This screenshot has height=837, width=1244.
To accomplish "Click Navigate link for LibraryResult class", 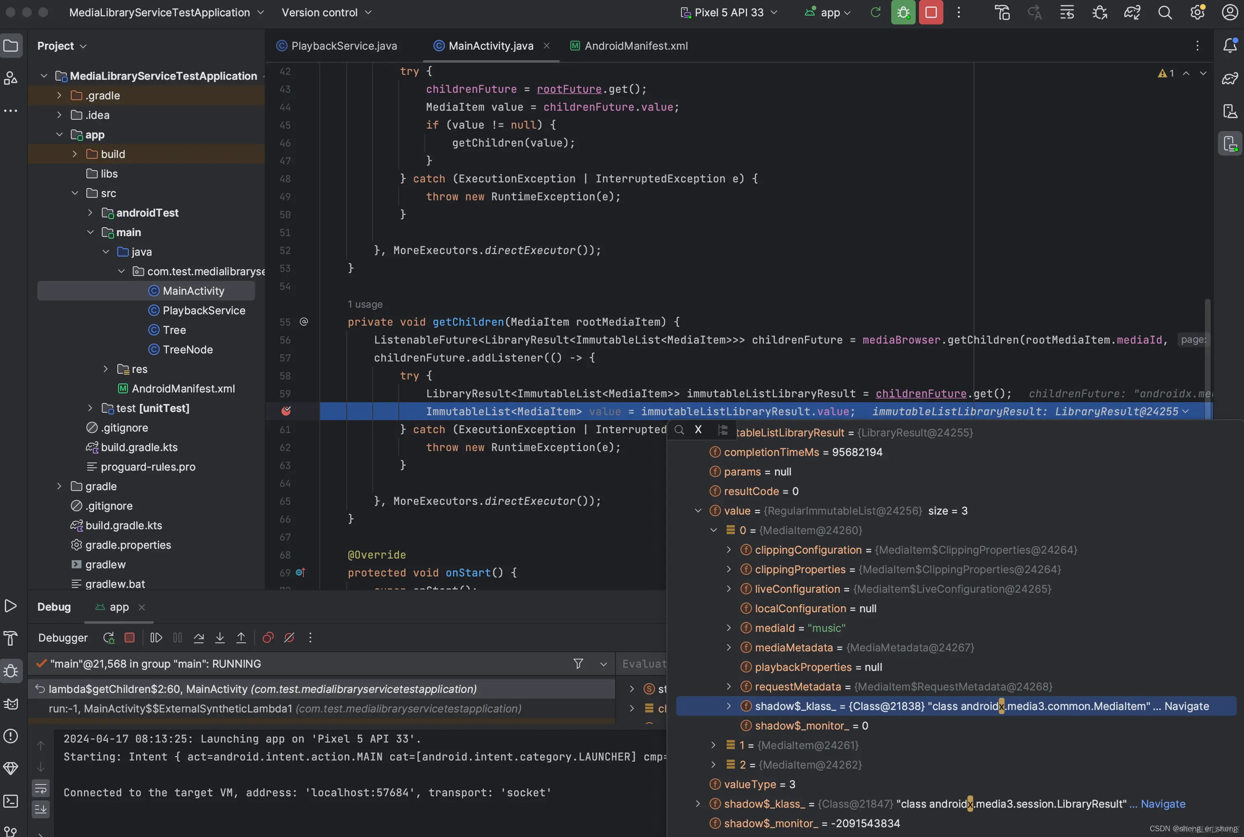I will pos(1163,804).
